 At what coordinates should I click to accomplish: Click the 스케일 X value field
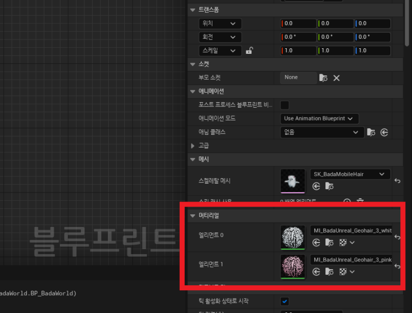[298, 51]
